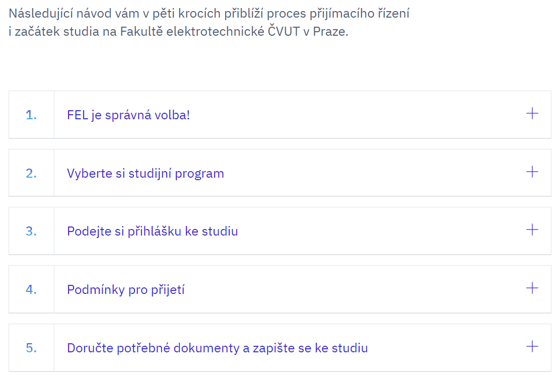Open the 'Podmínky pro přijetí' heading link
The image size is (559, 380).
point(125,290)
